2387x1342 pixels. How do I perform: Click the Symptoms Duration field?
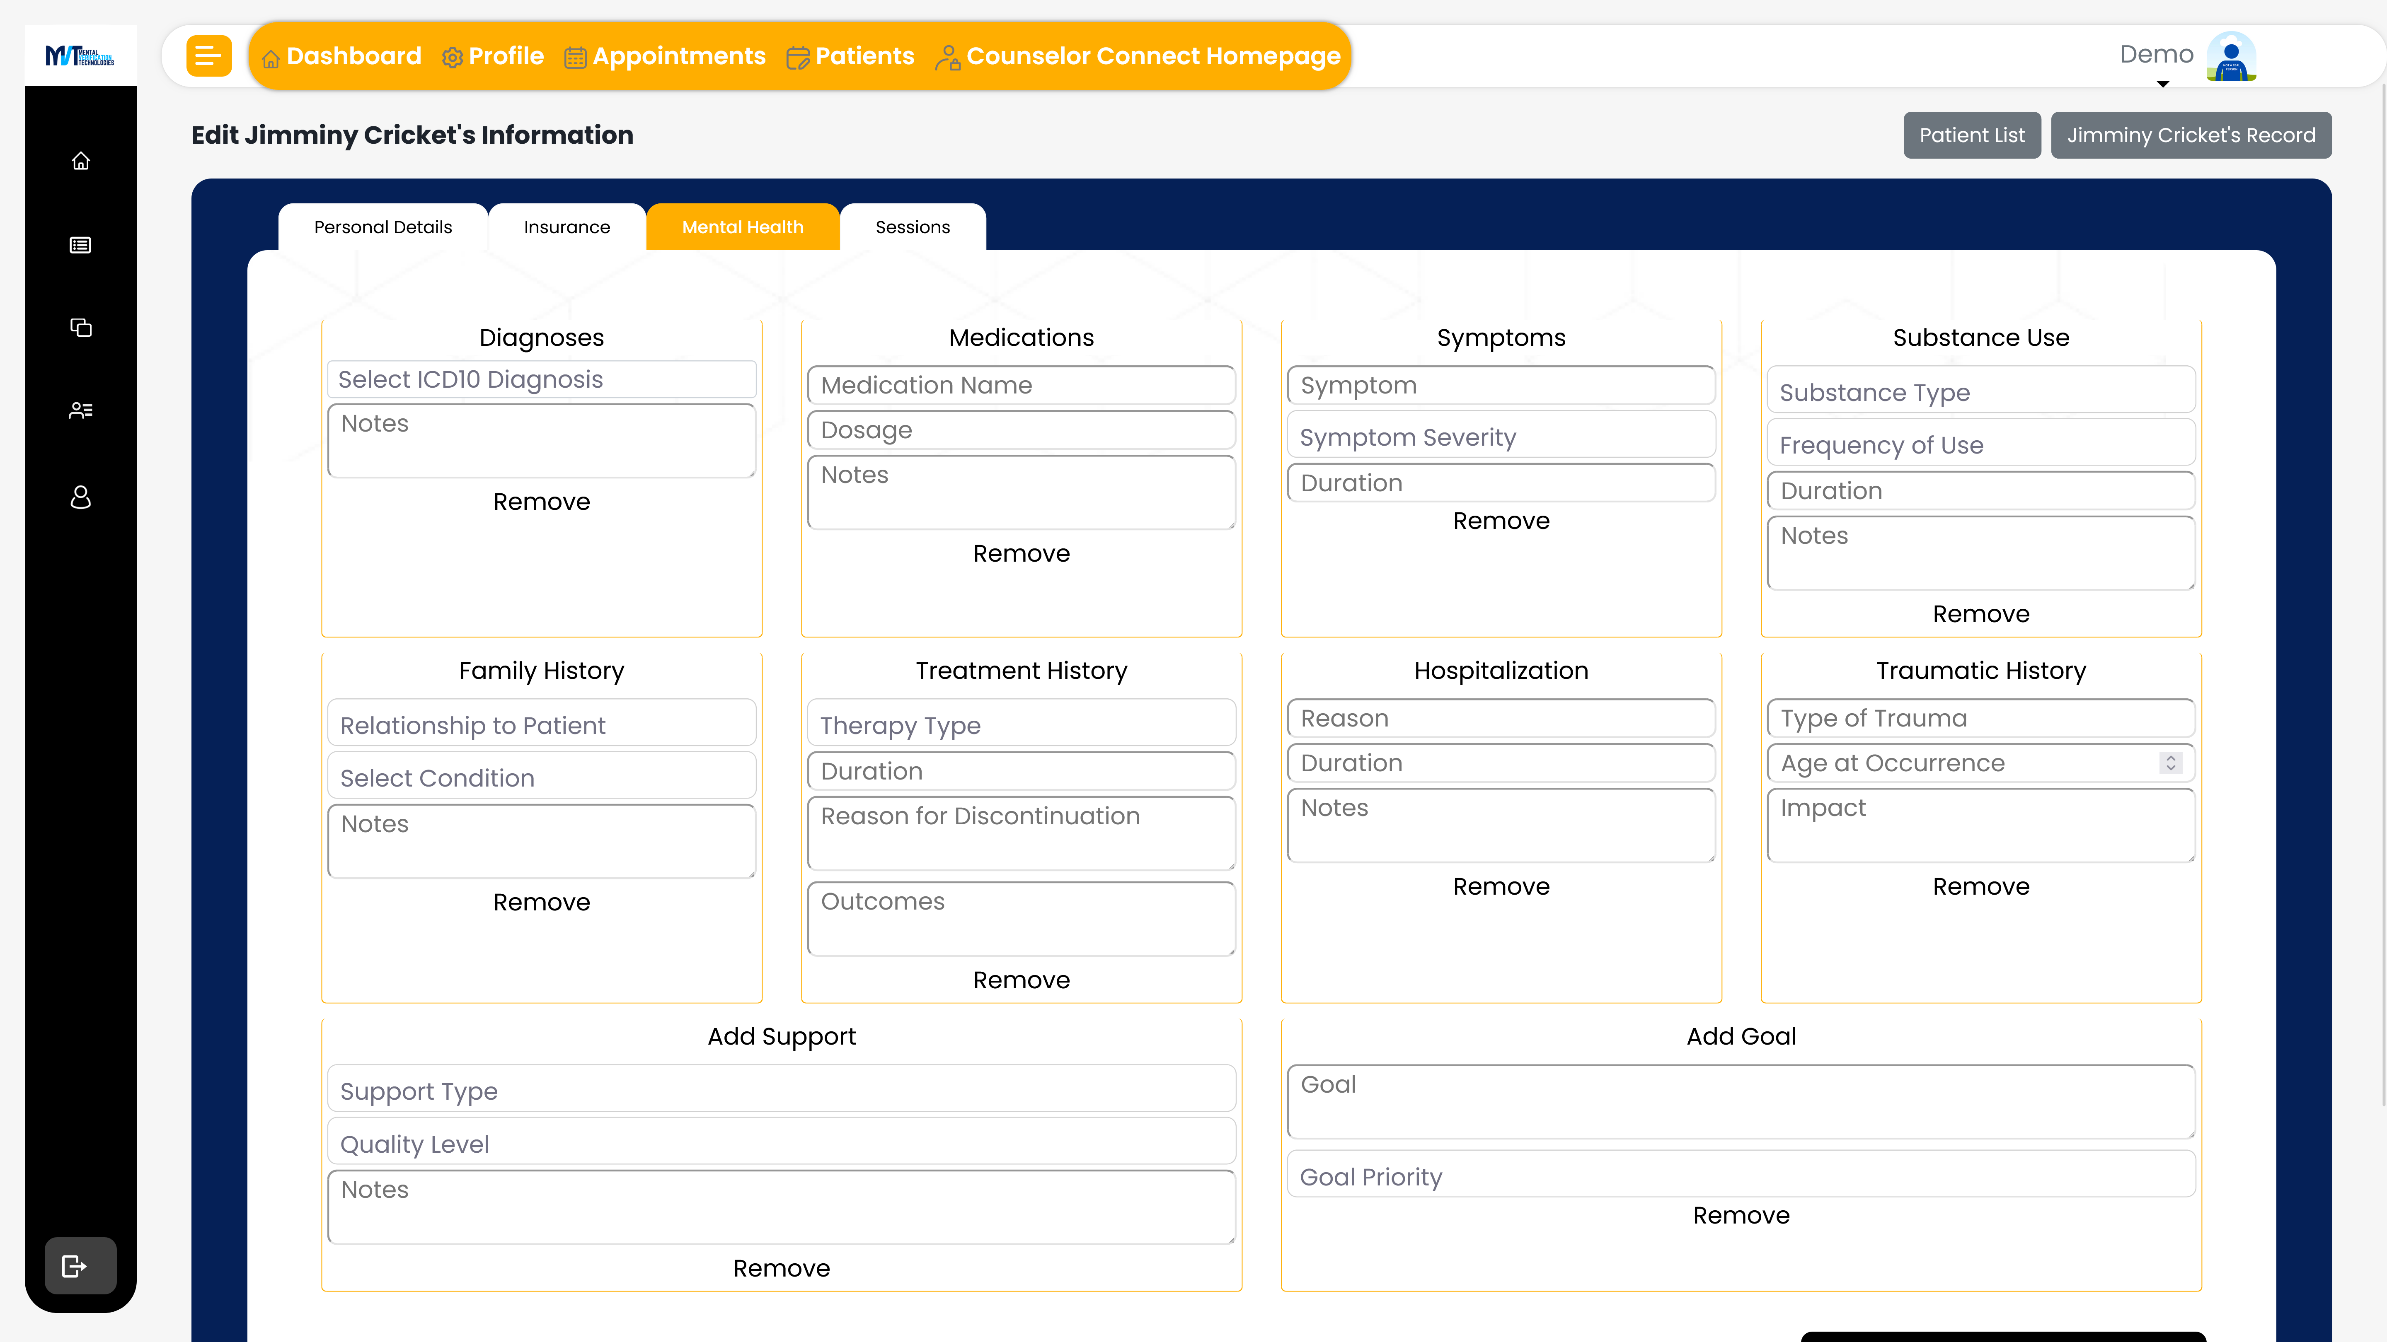[x=1501, y=483]
